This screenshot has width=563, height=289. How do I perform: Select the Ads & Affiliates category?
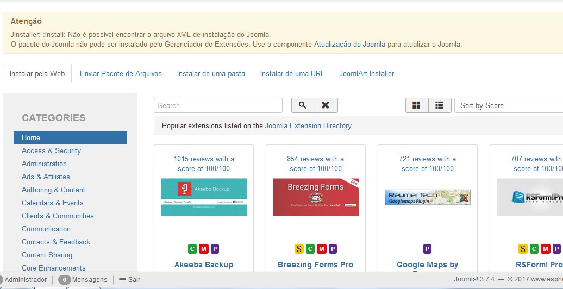point(46,177)
